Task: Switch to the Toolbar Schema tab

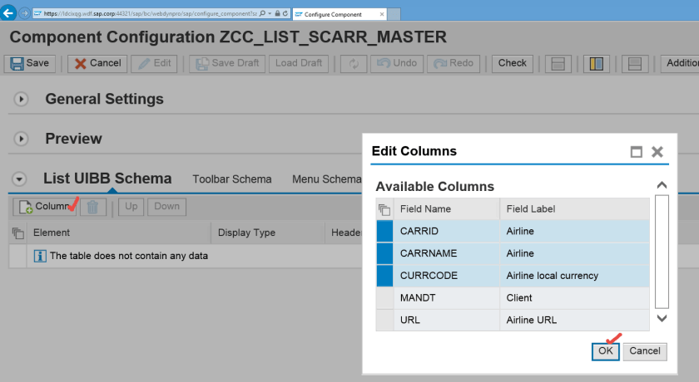Action: [231, 179]
